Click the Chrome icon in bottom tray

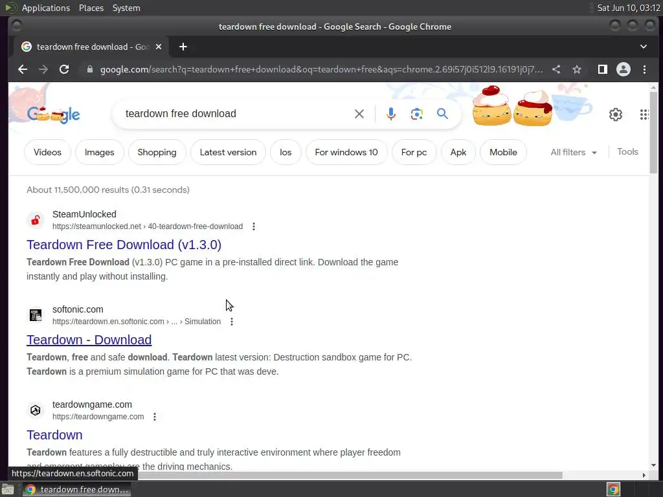tap(613, 489)
